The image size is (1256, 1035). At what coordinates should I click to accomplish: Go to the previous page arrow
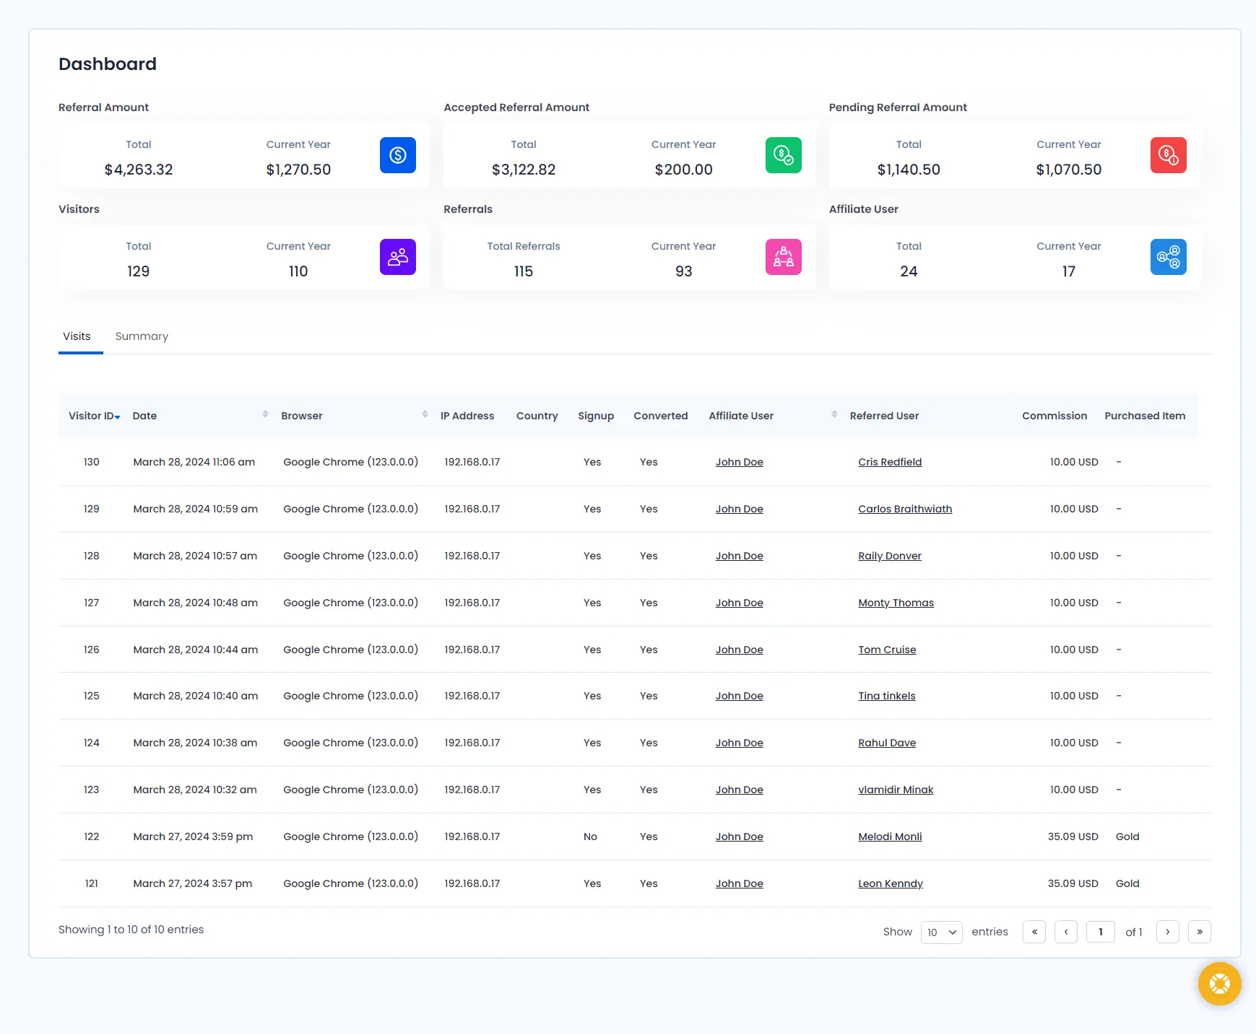1065,932
